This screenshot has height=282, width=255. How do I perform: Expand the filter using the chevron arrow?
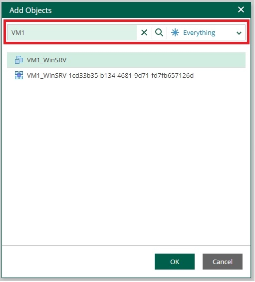tap(239, 33)
